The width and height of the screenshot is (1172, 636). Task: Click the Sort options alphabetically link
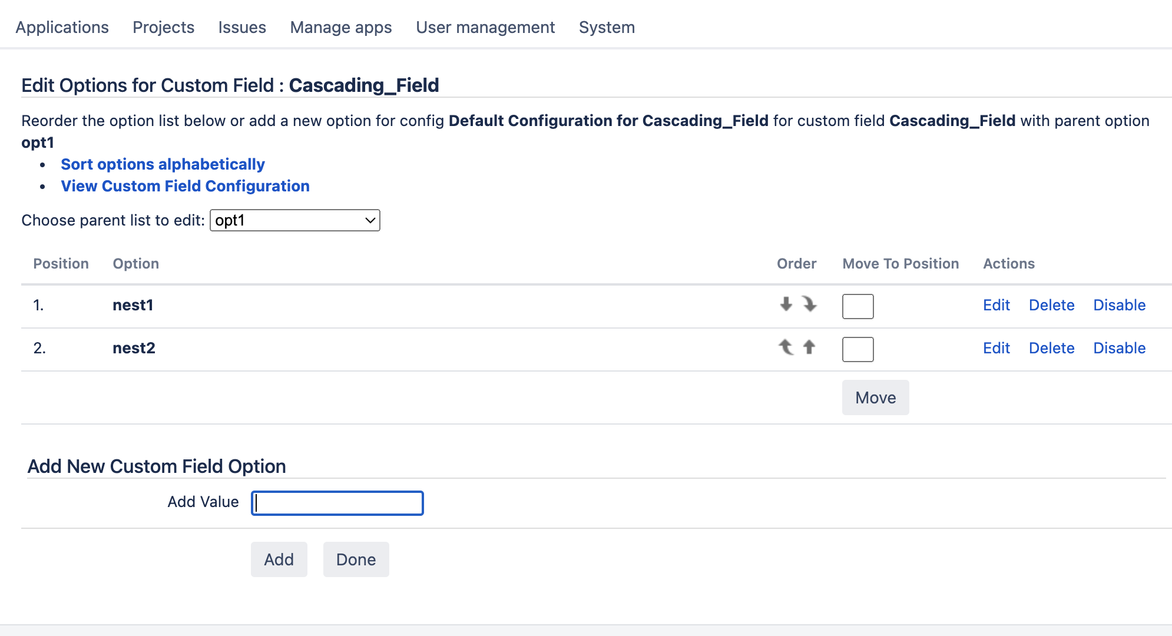coord(163,164)
